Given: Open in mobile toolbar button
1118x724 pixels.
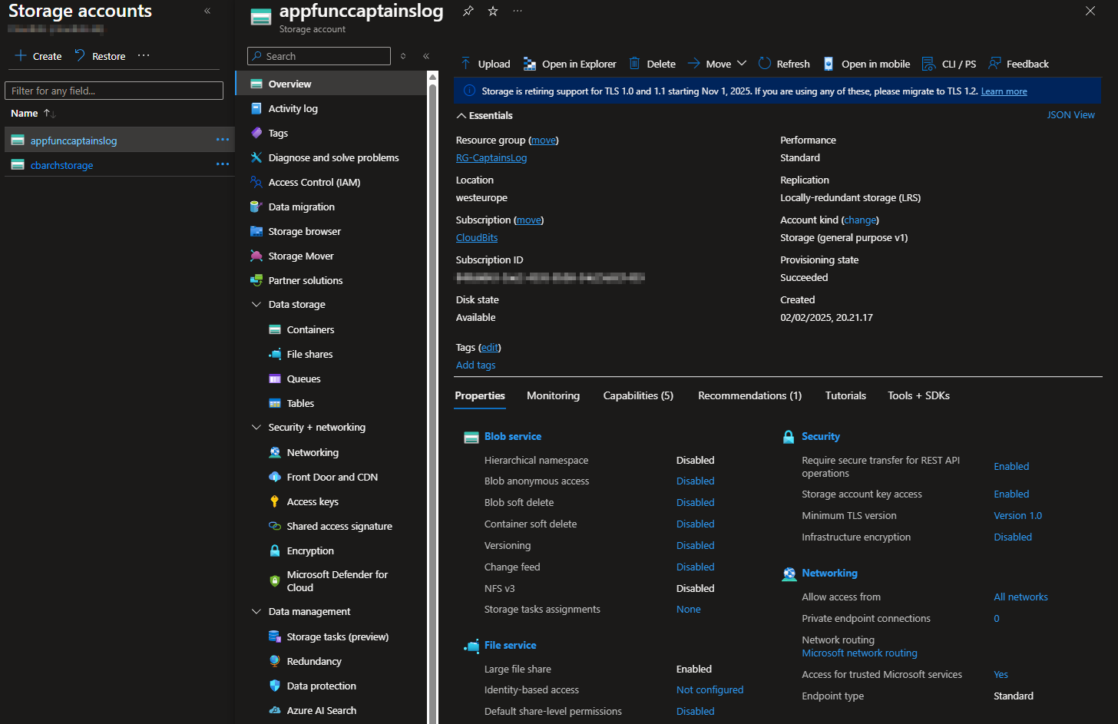Looking at the screenshot, I should coord(866,64).
